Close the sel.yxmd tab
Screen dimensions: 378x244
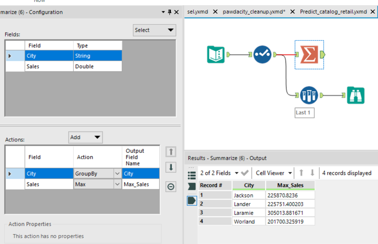[x=215, y=12]
